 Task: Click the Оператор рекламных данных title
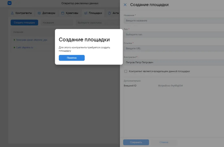(x=80, y=3)
